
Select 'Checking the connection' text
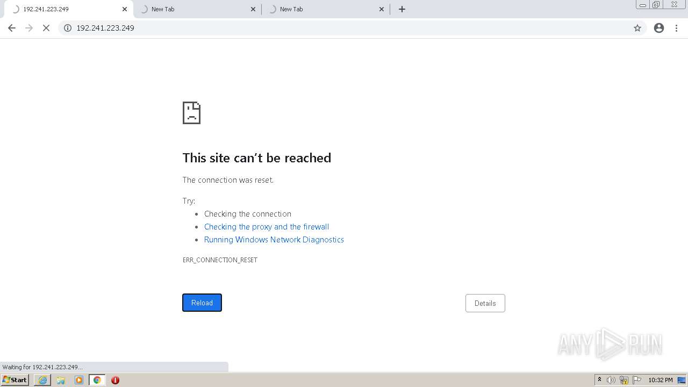point(248,214)
